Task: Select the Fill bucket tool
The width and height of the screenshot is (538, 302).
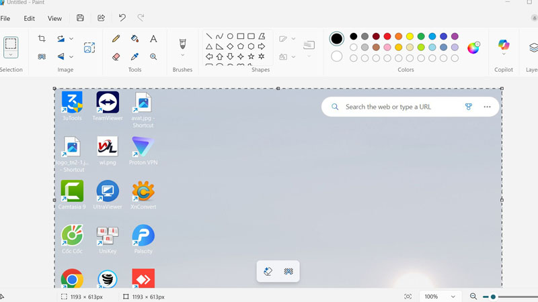Action: point(135,39)
